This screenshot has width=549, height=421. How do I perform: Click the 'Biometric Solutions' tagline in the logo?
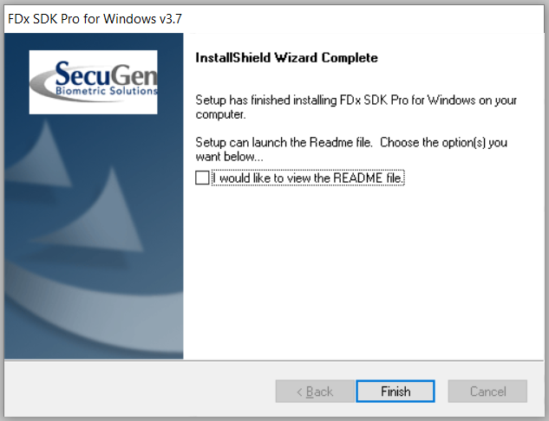click(107, 91)
